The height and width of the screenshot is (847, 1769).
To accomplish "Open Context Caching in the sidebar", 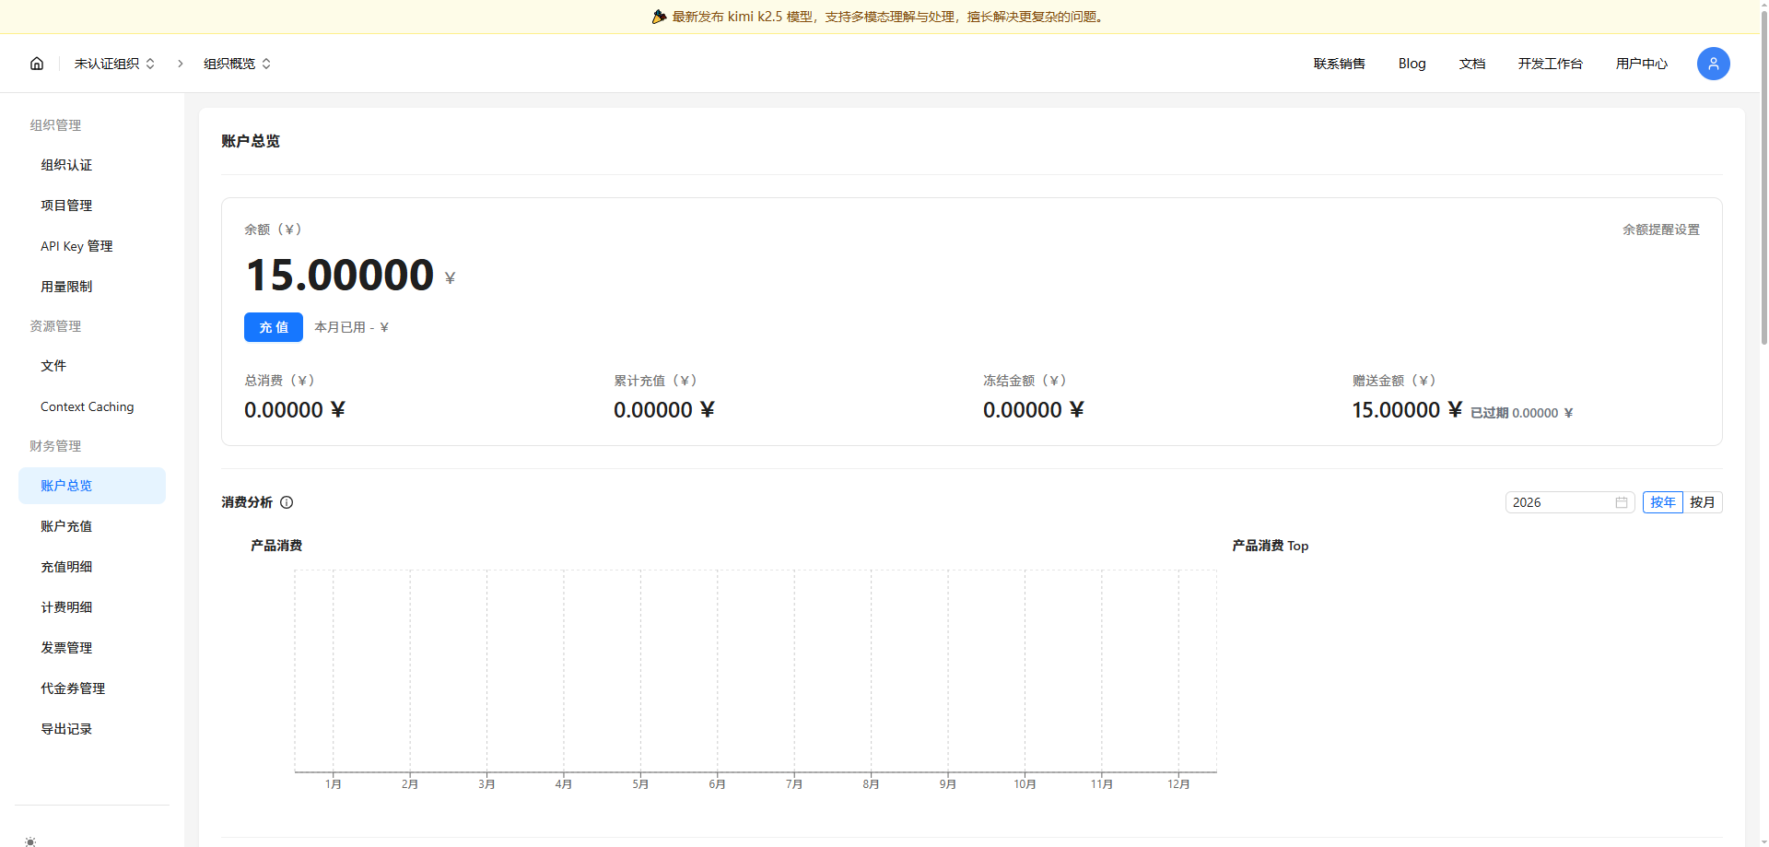I will (x=92, y=406).
